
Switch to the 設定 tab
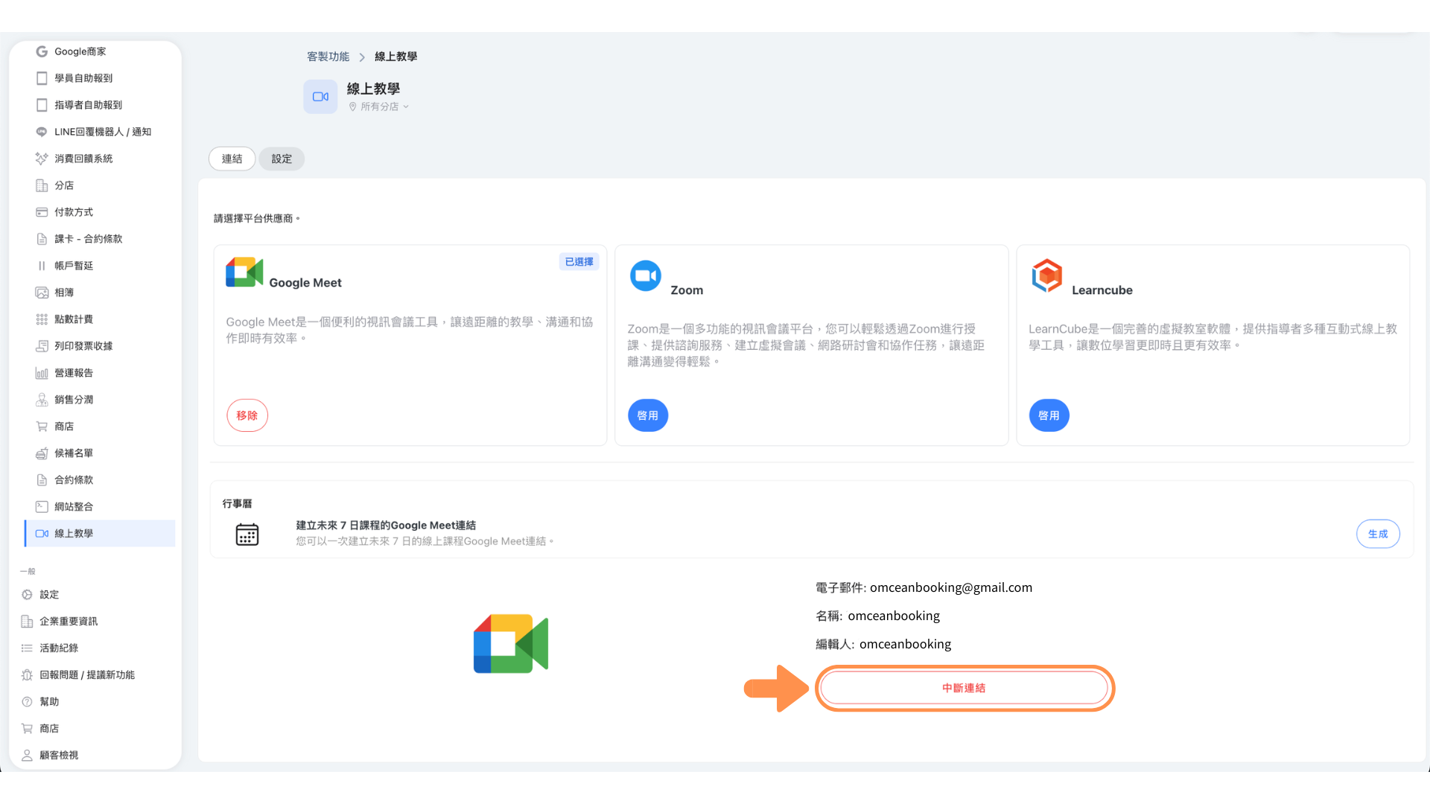click(x=282, y=159)
